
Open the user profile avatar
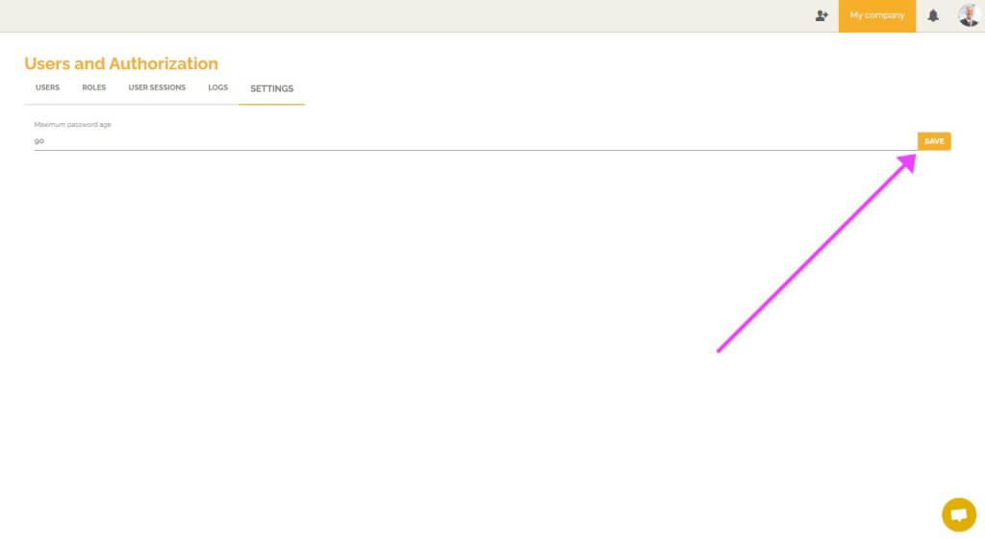coord(968,15)
